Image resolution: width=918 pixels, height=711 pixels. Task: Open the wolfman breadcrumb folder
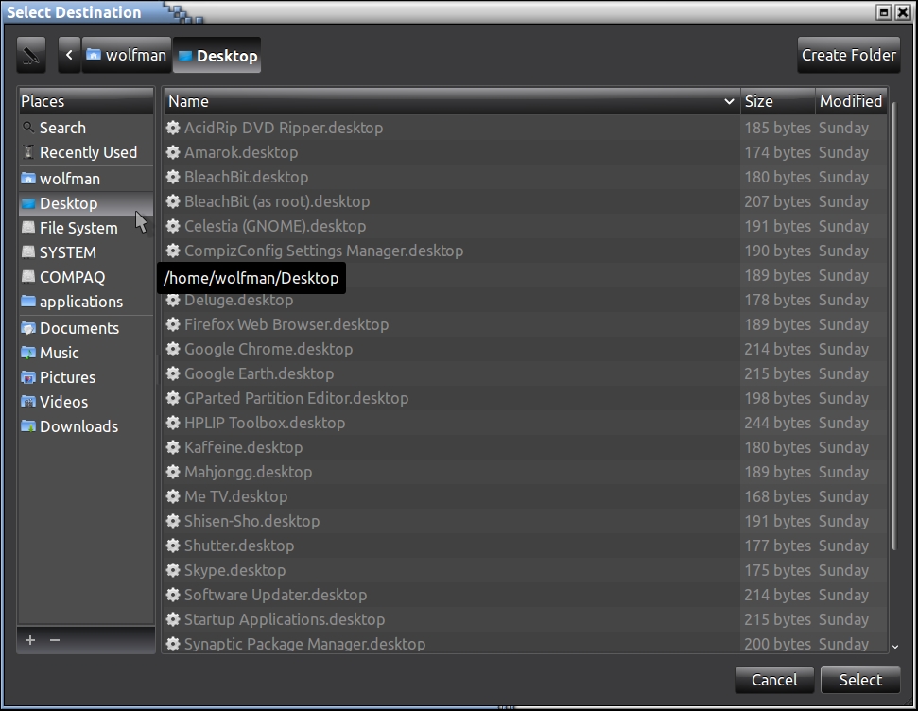(x=126, y=56)
